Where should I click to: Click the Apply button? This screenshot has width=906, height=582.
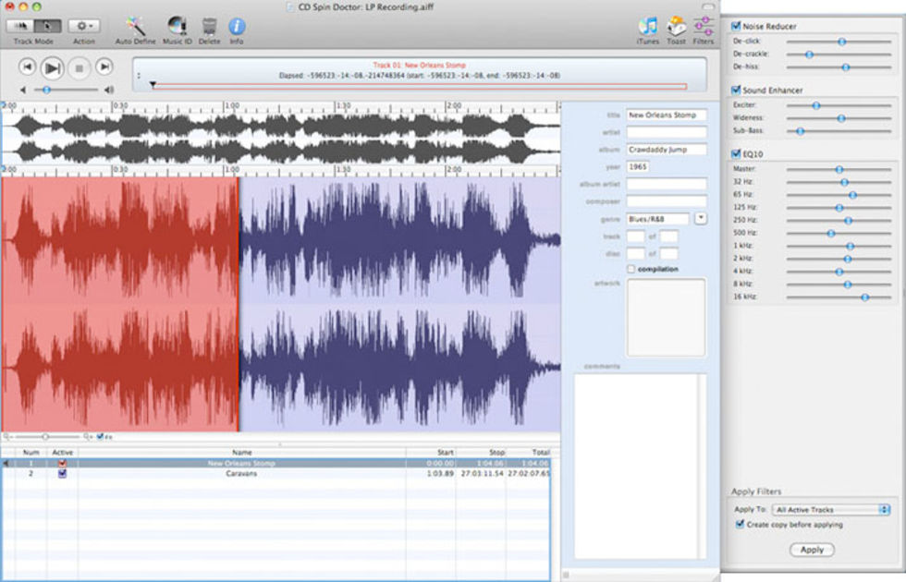(812, 550)
